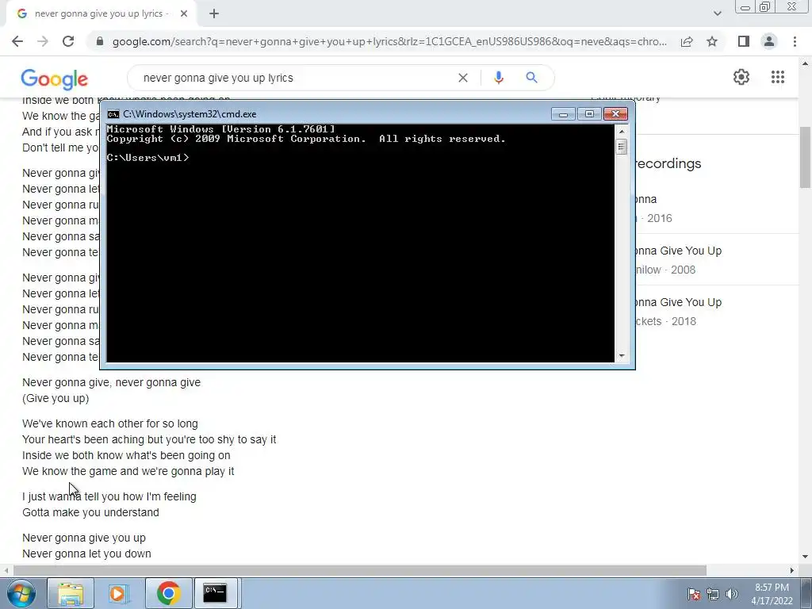
Task: Switch to Chrome via the taskbar icon
Action: point(168,593)
